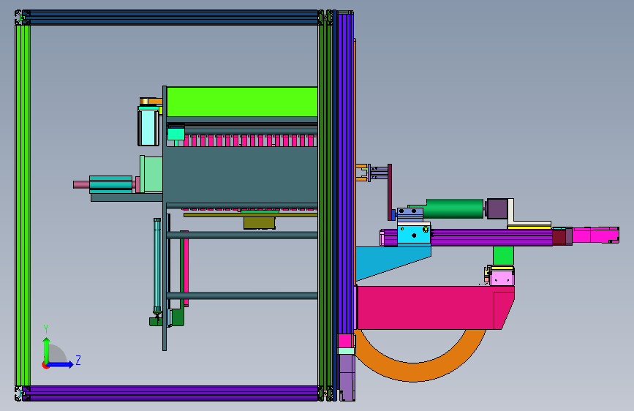The image size is (634, 411).
Task: Select the bright green left vertical frame extrusion
Action: click(x=22, y=205)
